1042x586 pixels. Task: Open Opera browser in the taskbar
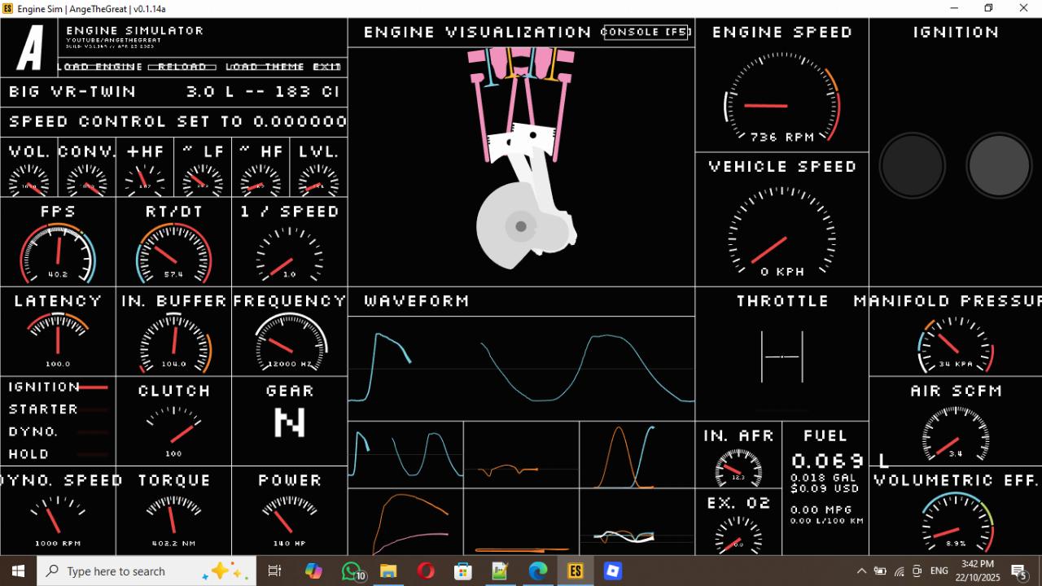click(426, 571)
